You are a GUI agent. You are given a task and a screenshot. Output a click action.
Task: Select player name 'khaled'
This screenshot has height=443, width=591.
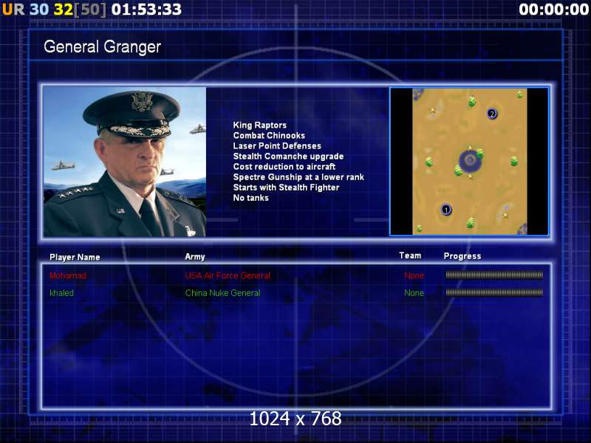click(x=61, y=293)
